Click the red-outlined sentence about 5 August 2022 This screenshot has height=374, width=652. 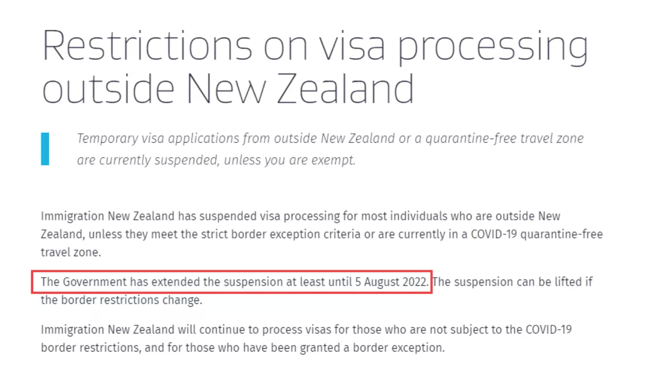(232, 282)
